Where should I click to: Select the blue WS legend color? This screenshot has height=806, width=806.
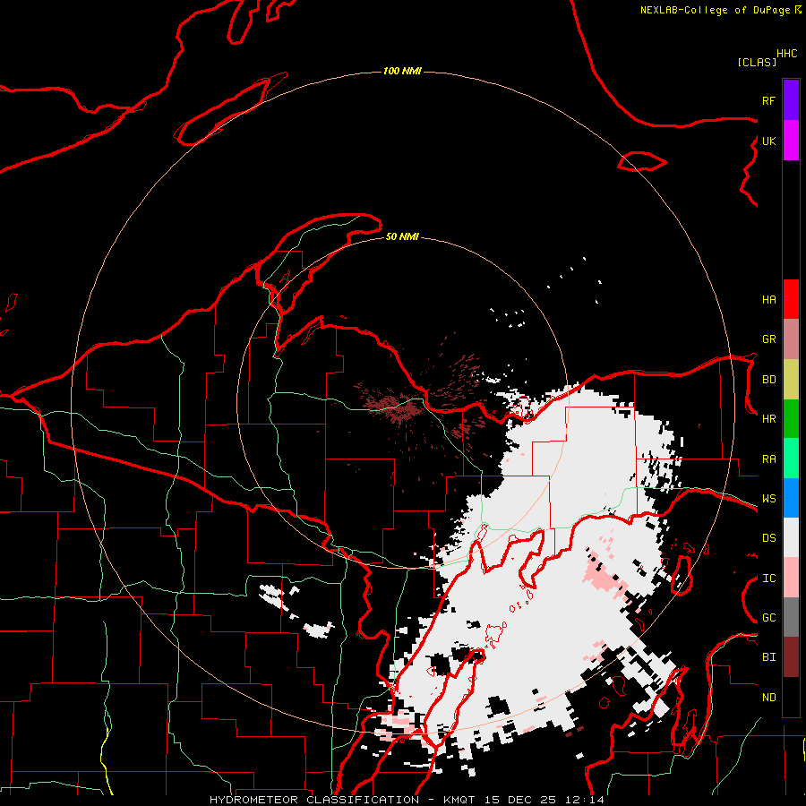(791, 498)
